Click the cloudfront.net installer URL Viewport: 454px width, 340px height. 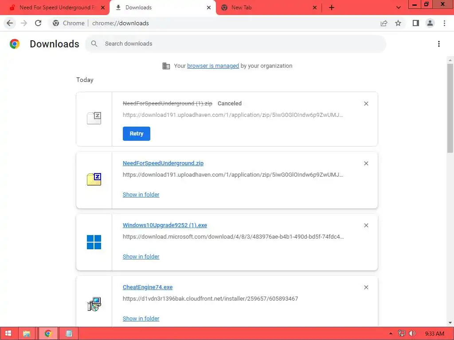click(x=211, y=299)
